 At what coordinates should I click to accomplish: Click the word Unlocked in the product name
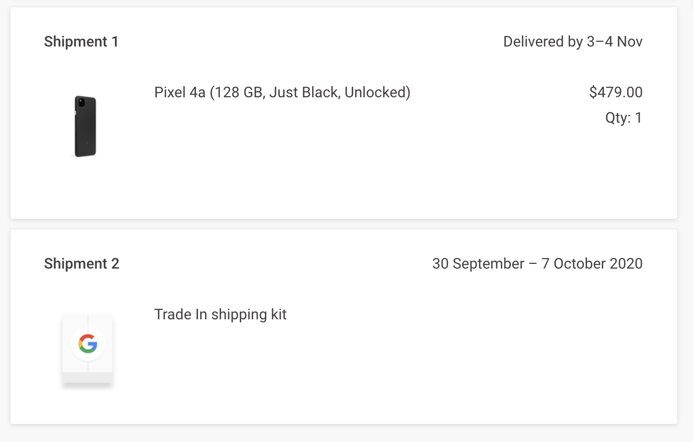click(375, 93)
